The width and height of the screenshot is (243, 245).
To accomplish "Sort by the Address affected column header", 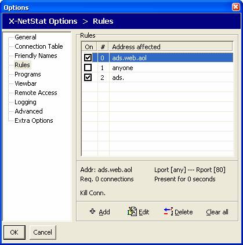I will point(171,47).
